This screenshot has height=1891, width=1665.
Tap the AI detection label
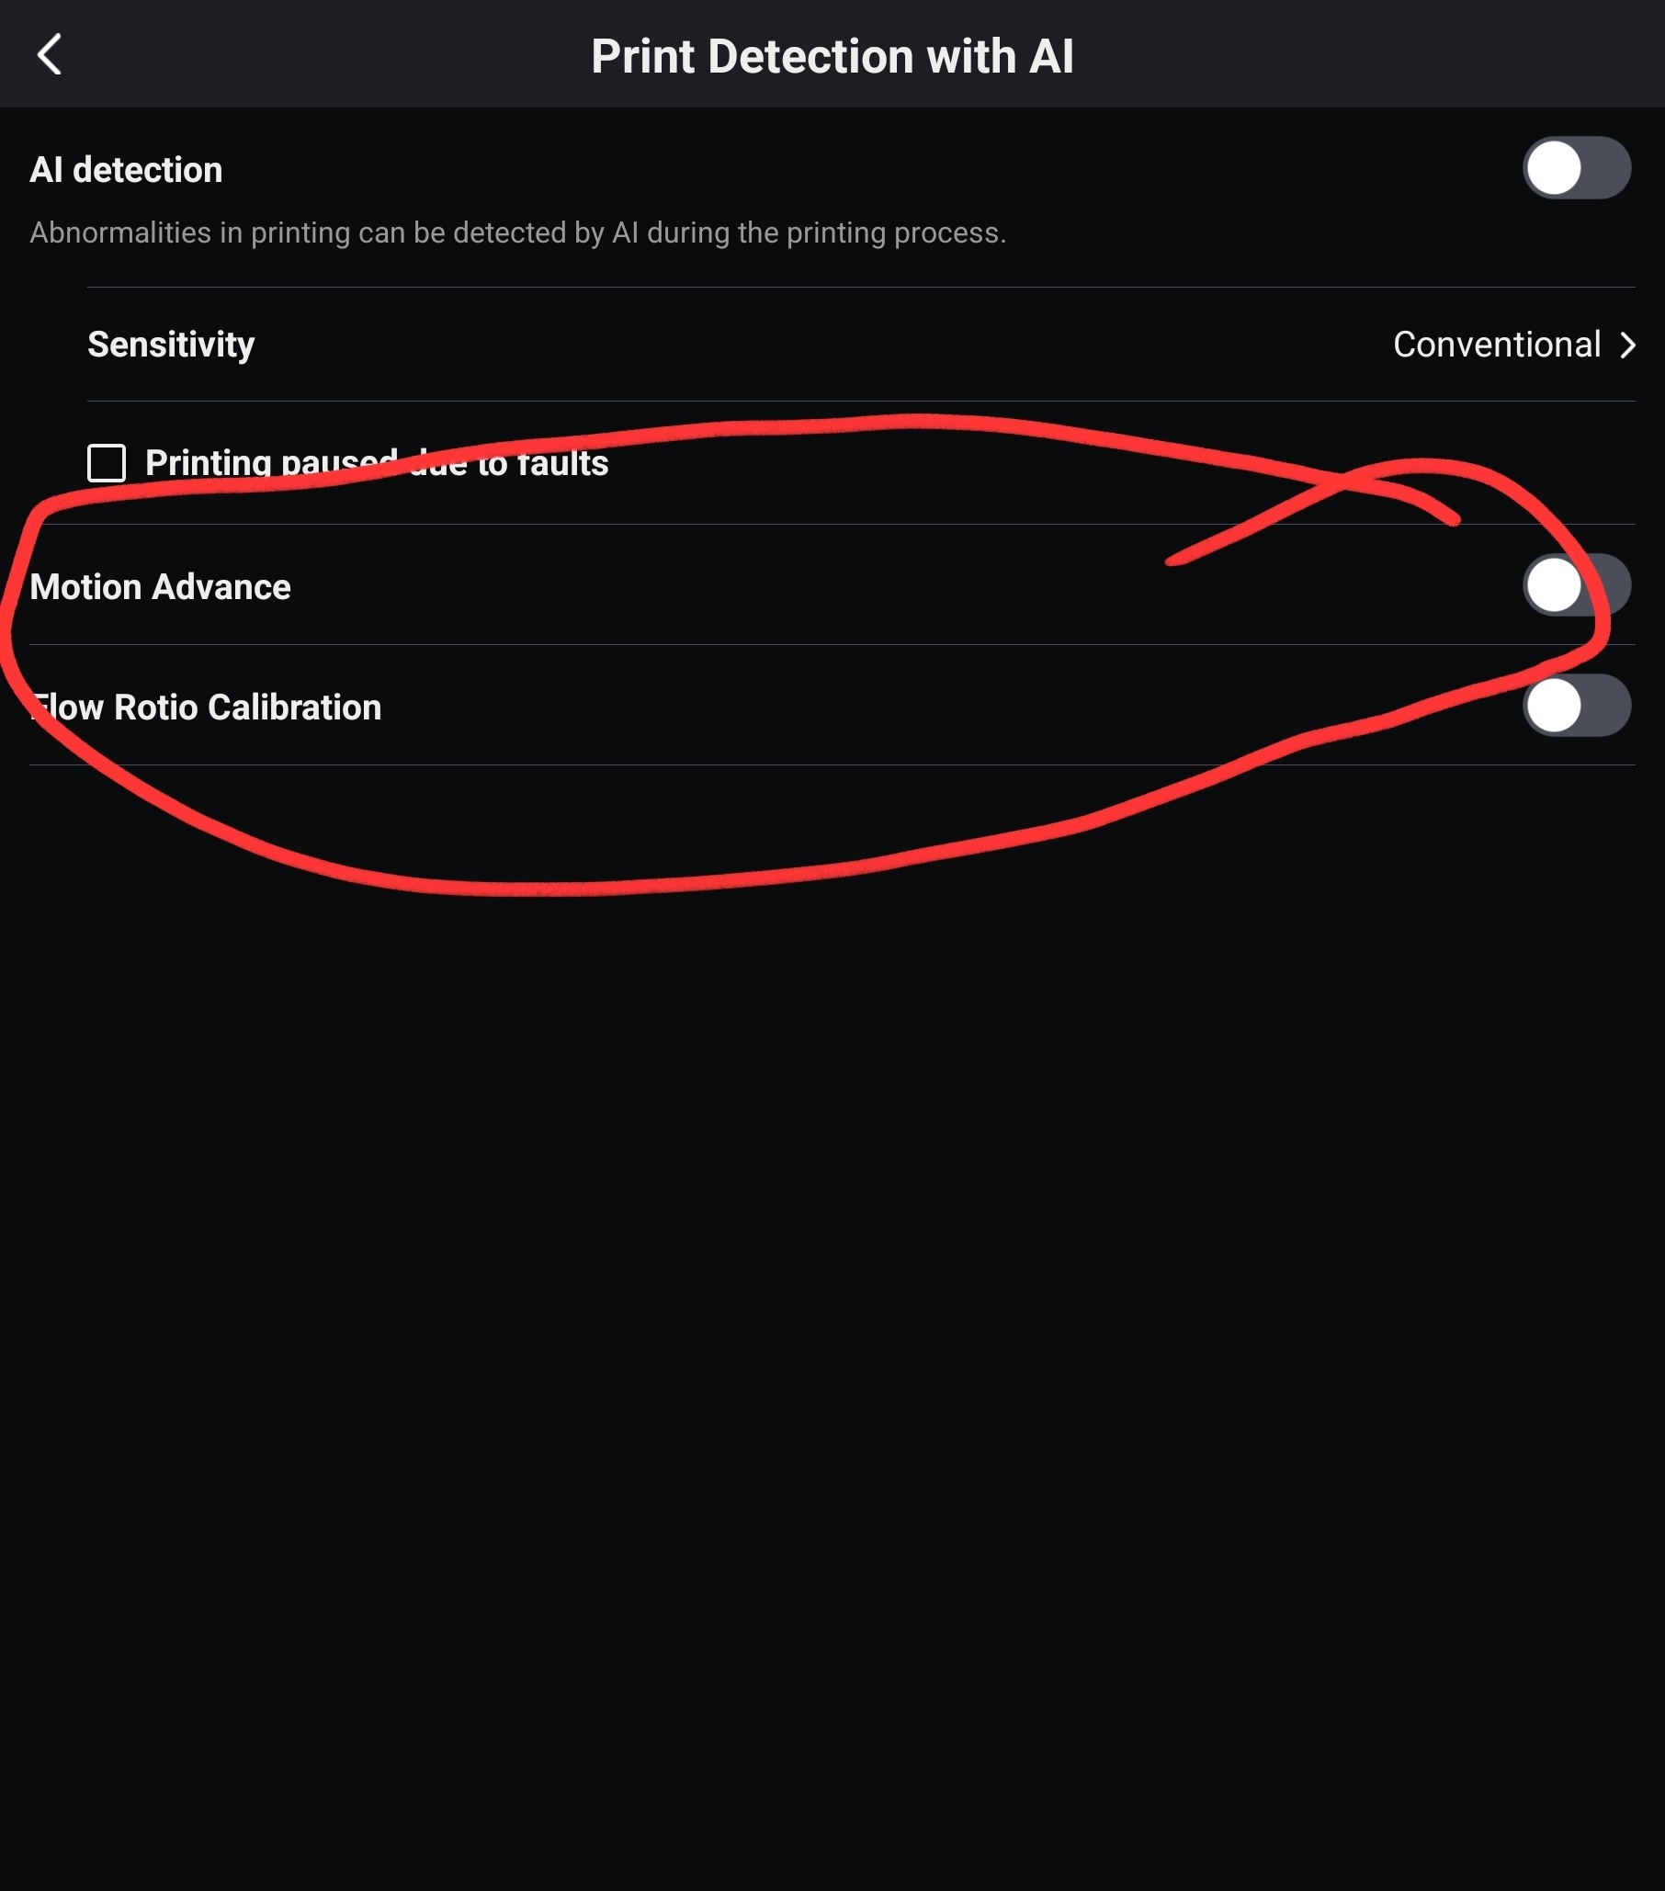[126, 170]
